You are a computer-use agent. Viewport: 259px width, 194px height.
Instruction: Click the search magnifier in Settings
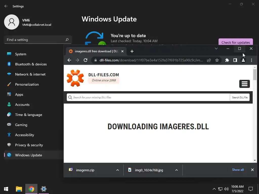click(x=67, y=40)
